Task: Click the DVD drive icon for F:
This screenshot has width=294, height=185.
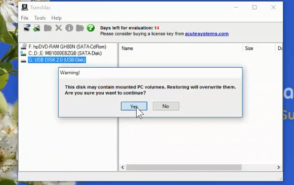Action: point(24,47)
